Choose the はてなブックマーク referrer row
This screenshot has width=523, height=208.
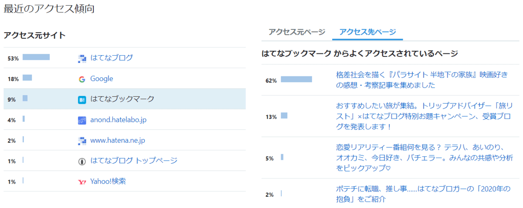pos(125,99)
